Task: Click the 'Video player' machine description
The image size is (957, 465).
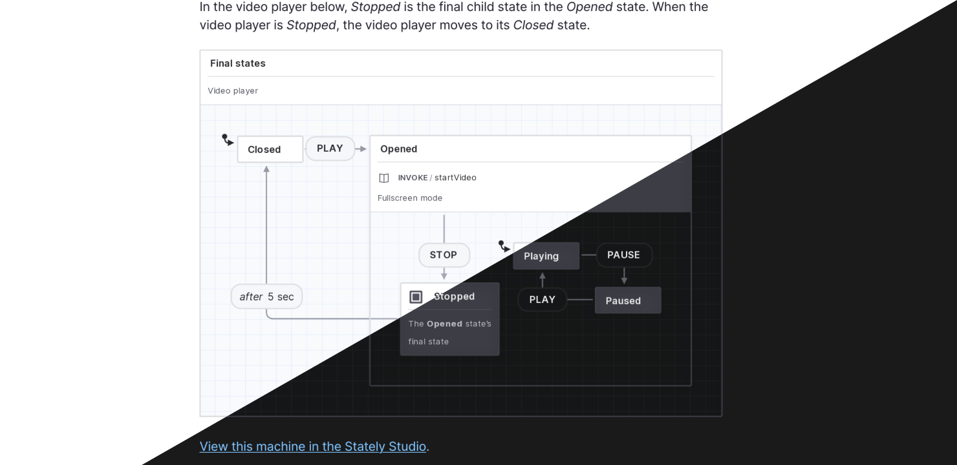Action: 233,91
